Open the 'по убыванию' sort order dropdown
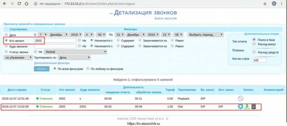Viewport: 287px width, 126px height. click(x=18, y=57)
